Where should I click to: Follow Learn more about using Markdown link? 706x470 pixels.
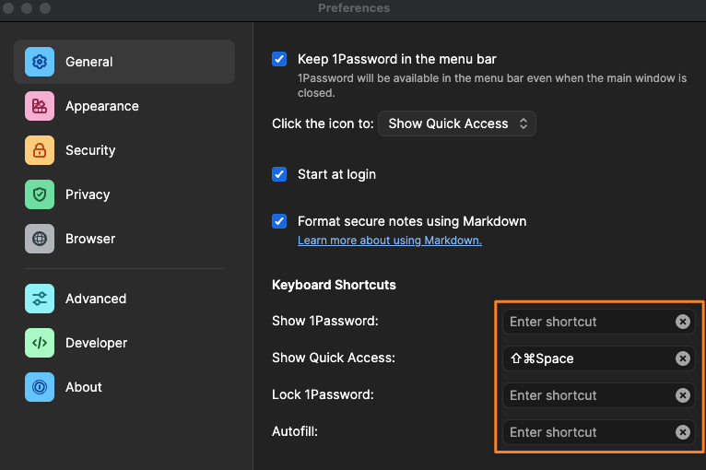coord(390,241)
